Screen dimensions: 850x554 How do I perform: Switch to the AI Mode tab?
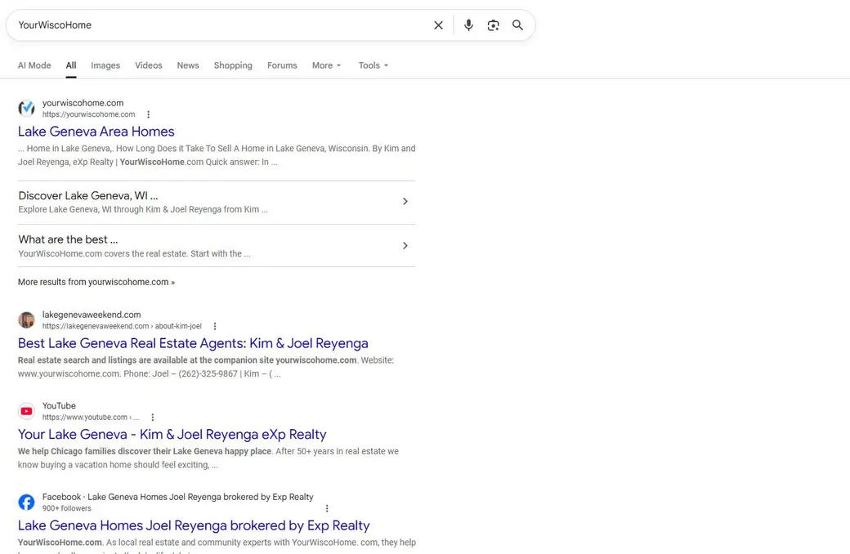click(34, 65)
